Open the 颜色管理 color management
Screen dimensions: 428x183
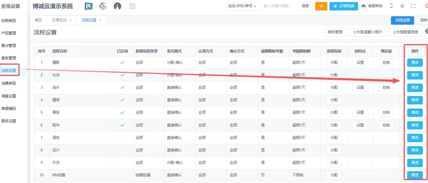(x=335, y=32)
